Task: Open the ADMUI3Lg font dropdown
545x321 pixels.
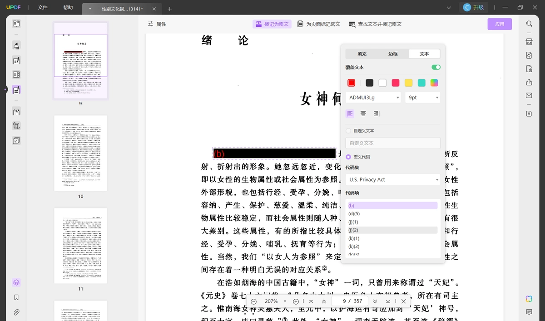Action: 373,98
